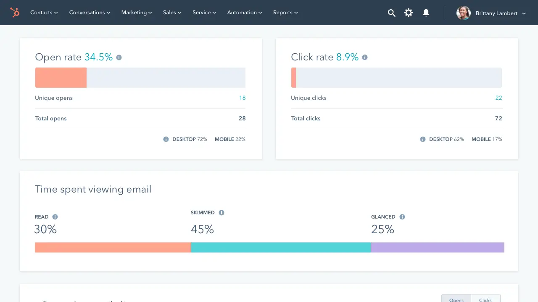Expand the Brittany Lambert account menu

[500, 13]
